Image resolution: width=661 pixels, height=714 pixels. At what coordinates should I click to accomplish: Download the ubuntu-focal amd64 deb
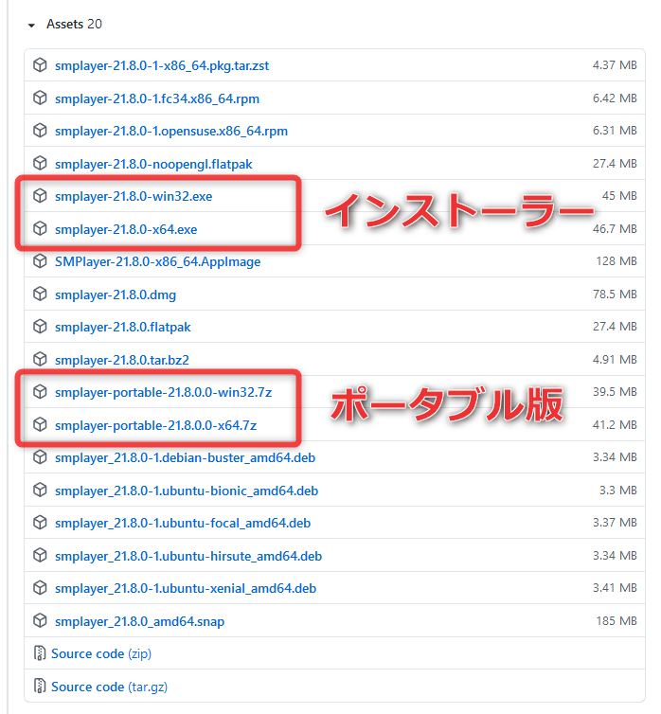pos(183,524)
